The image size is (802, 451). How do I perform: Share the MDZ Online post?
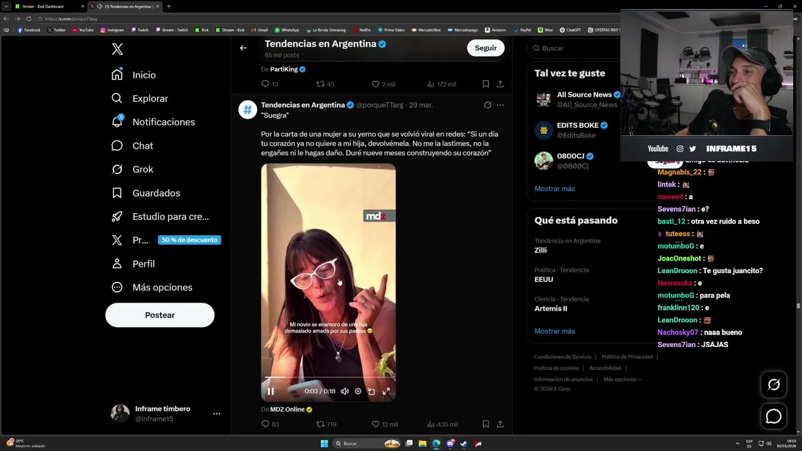pos(500,424)
